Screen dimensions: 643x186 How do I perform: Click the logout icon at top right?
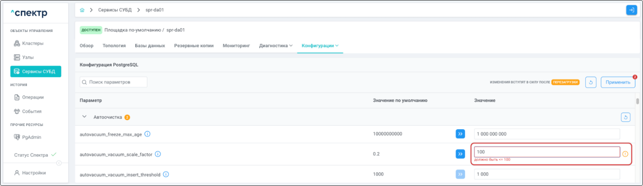631,10
